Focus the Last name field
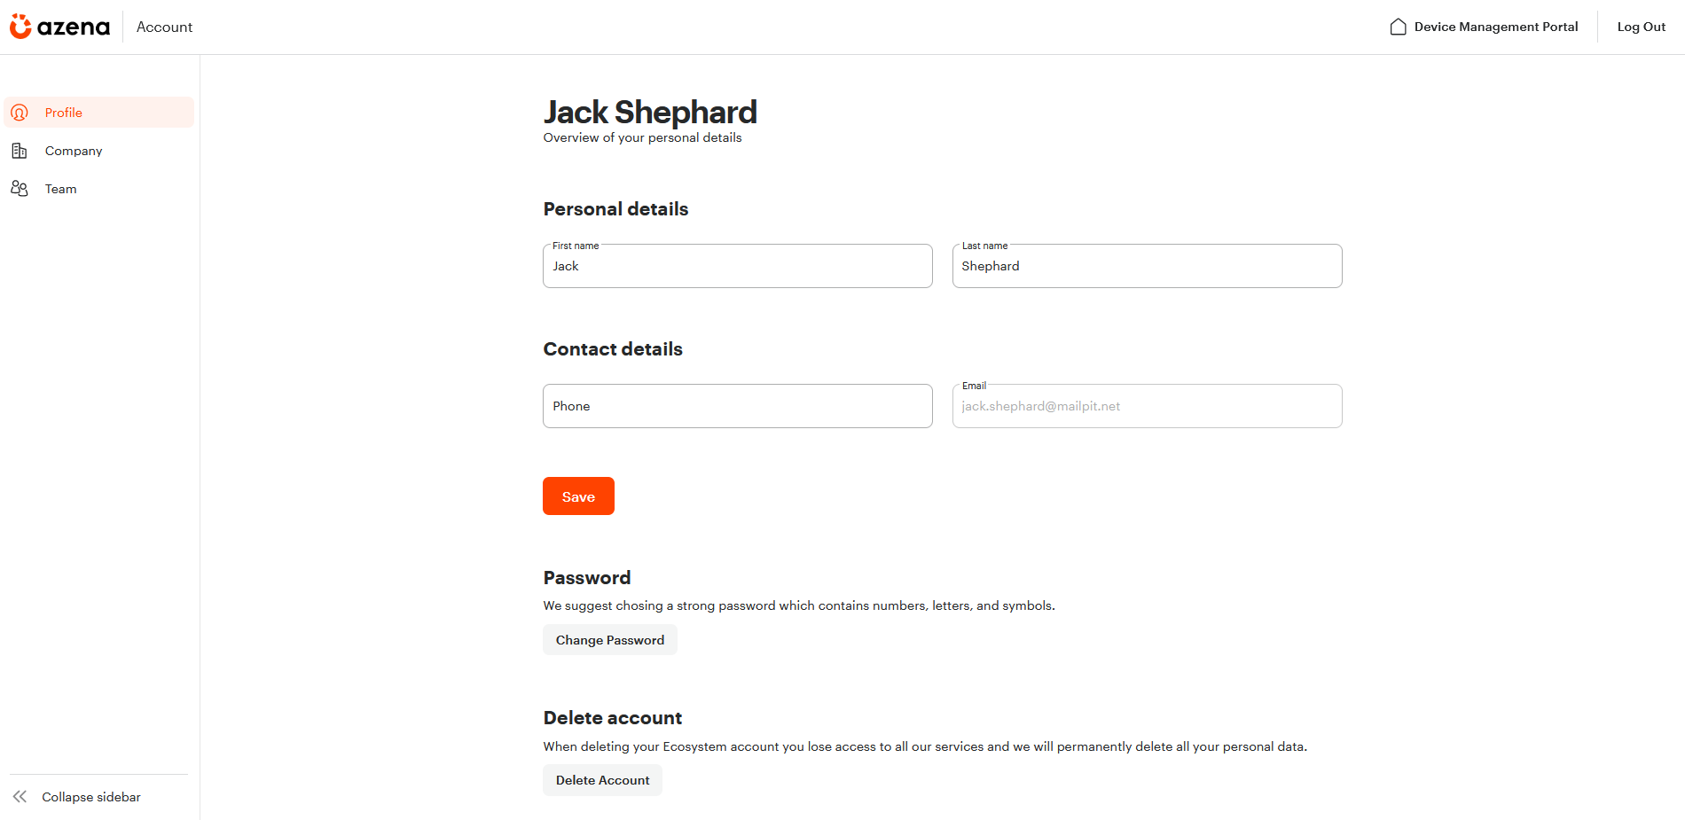This screenshot has height=820, width=1685. pos(1148,266)
